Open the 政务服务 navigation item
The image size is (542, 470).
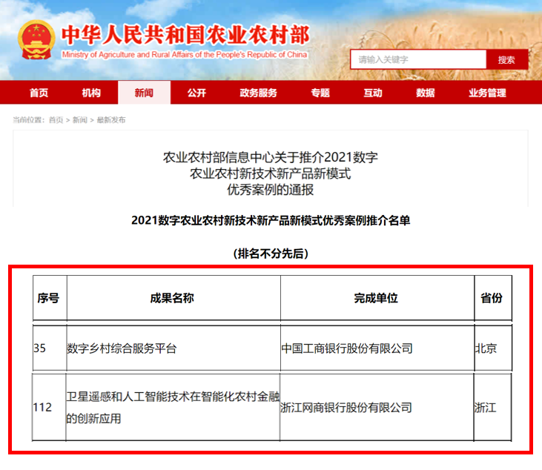coord(258,93)
